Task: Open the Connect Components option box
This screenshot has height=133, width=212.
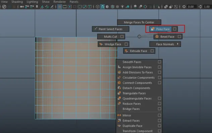Action: click(x=159, y=83)
